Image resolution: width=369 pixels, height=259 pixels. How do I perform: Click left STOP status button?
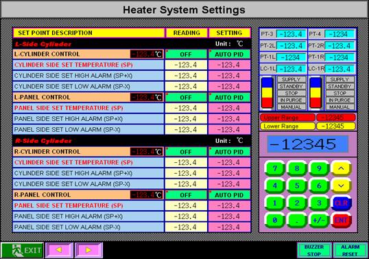(291, 93)
